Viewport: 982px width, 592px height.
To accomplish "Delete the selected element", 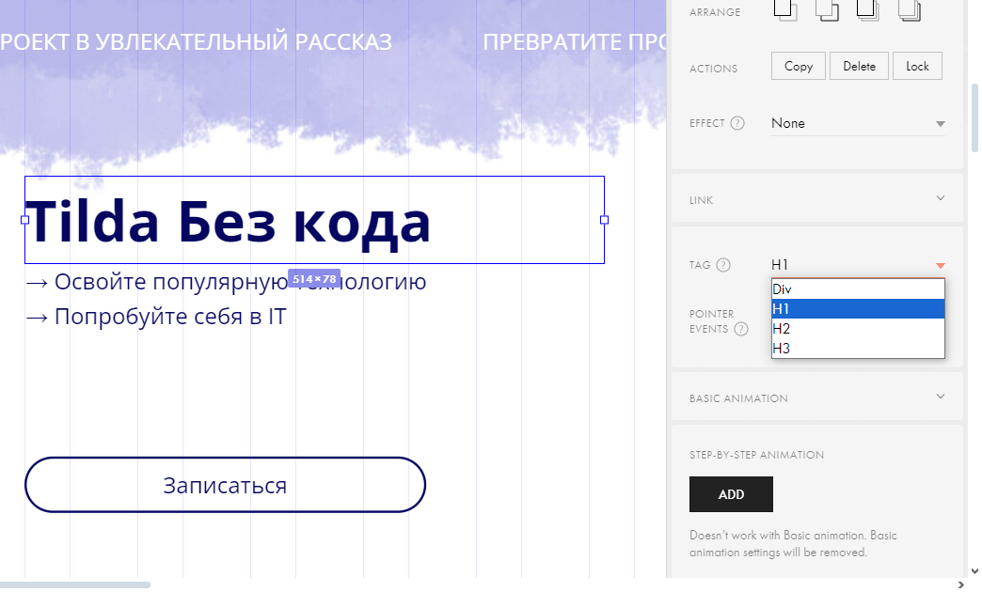I will (x=860, y=66).
